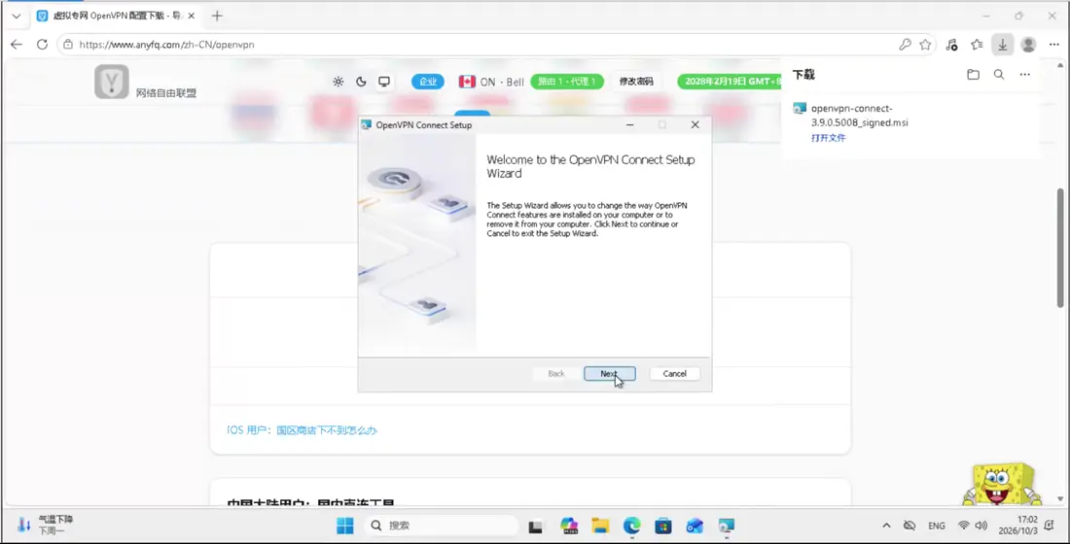
Task: Minimize the OpenVPN Connect Setup dialog
Action: pos(630,124)
